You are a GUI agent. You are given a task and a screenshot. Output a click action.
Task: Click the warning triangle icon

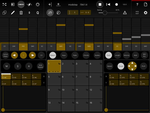pos(125,13)
